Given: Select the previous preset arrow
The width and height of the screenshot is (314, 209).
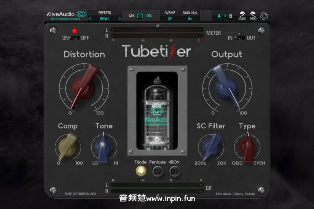Looking at the screenshot, I should [x=90, y=18].
